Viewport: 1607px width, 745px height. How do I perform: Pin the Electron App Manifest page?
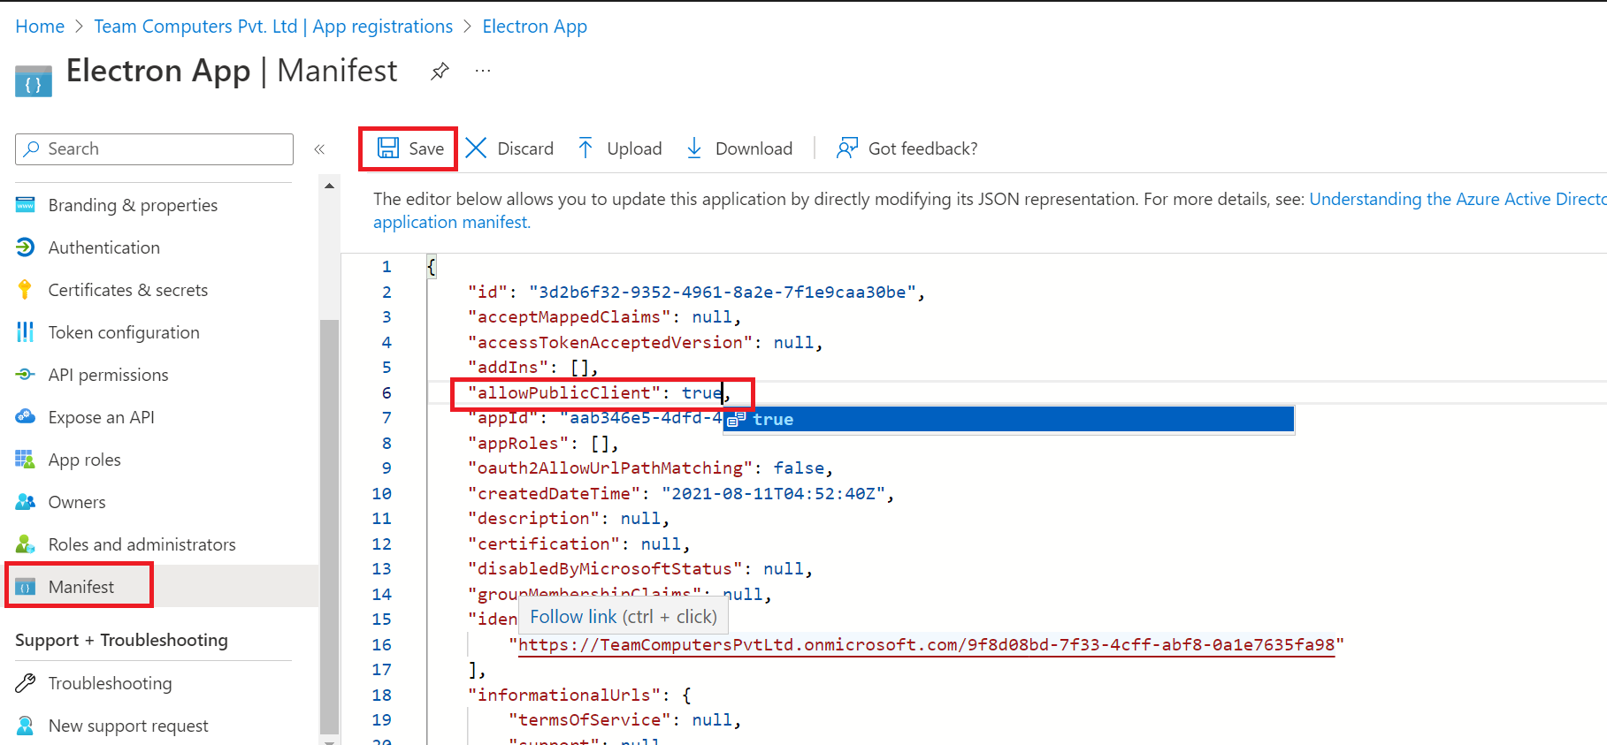click(x=440, y=72)
